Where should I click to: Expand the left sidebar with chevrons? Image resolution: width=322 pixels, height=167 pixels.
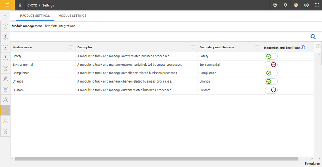pos(5,16)
